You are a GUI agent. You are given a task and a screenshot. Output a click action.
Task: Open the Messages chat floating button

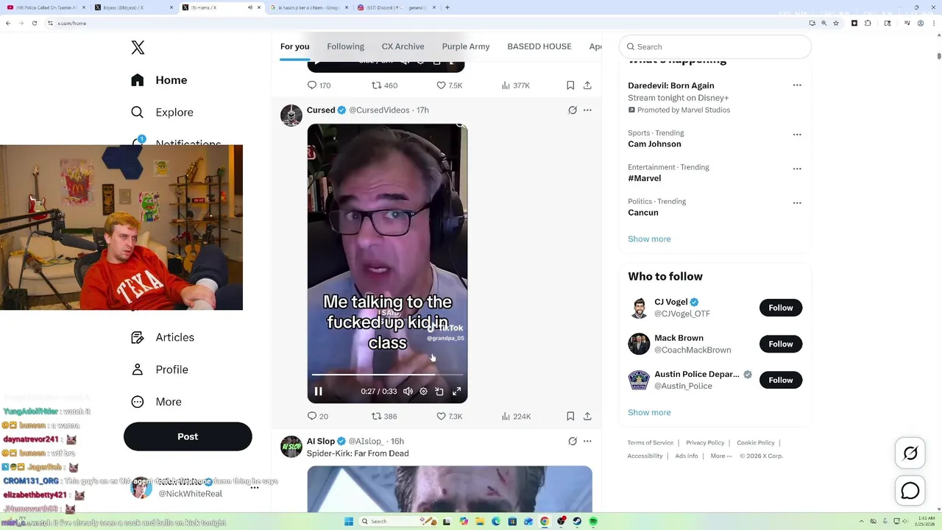[x=910, y=491]
